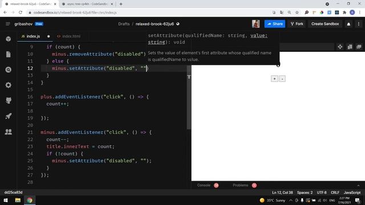365x205 pixels.
Task: Click the editor vertical scrollbar
Action: (x=189, y=97)
